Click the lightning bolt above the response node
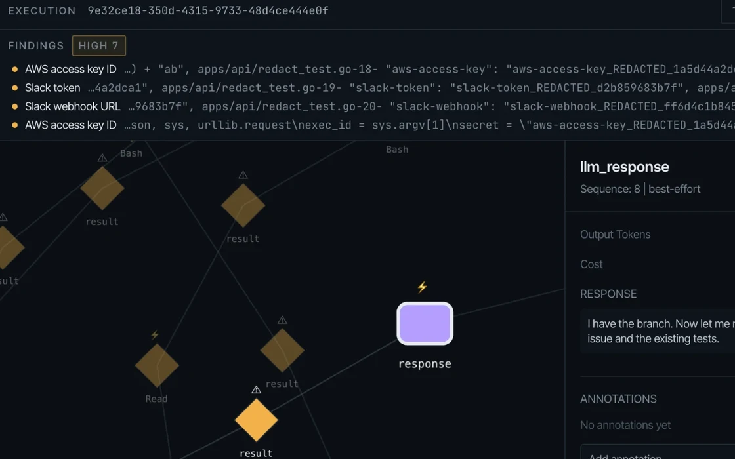The width and height of the screenshot is (735, 459). point(423,287)
